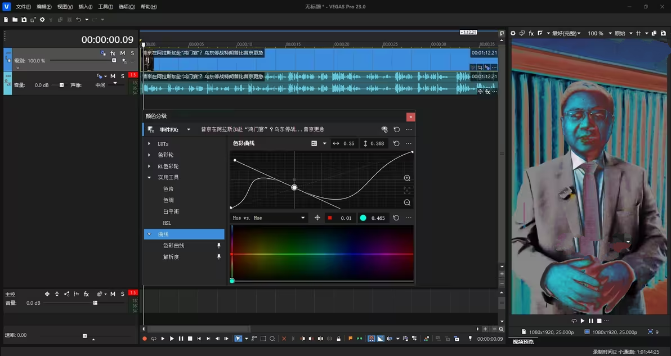Open the video track fx button

coord(113,53)
